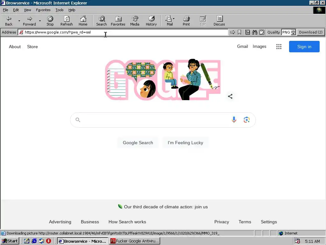Open the Favorites menu

43,10
